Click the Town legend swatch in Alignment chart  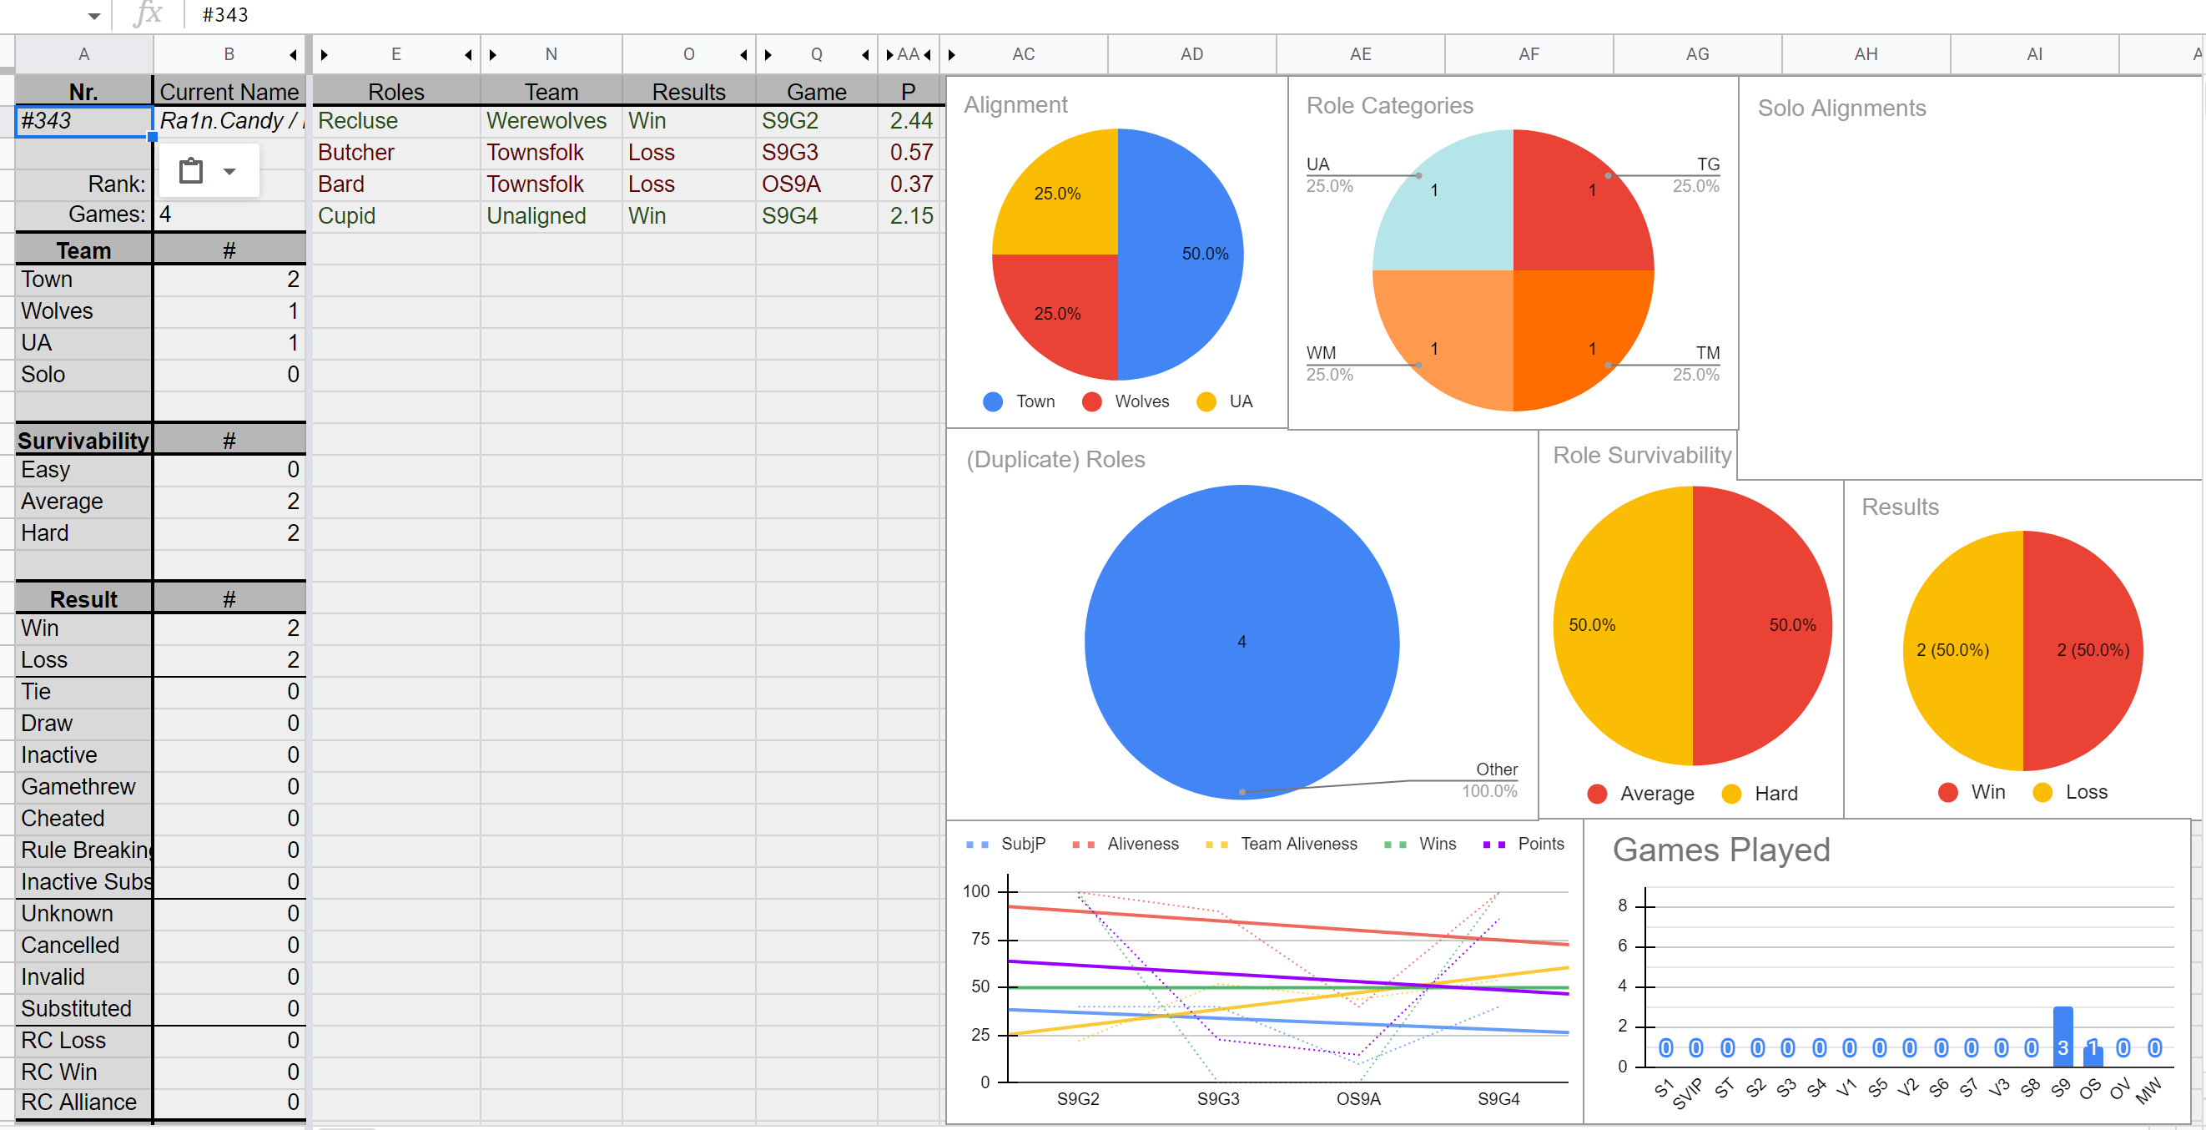[x=994, y=401]
